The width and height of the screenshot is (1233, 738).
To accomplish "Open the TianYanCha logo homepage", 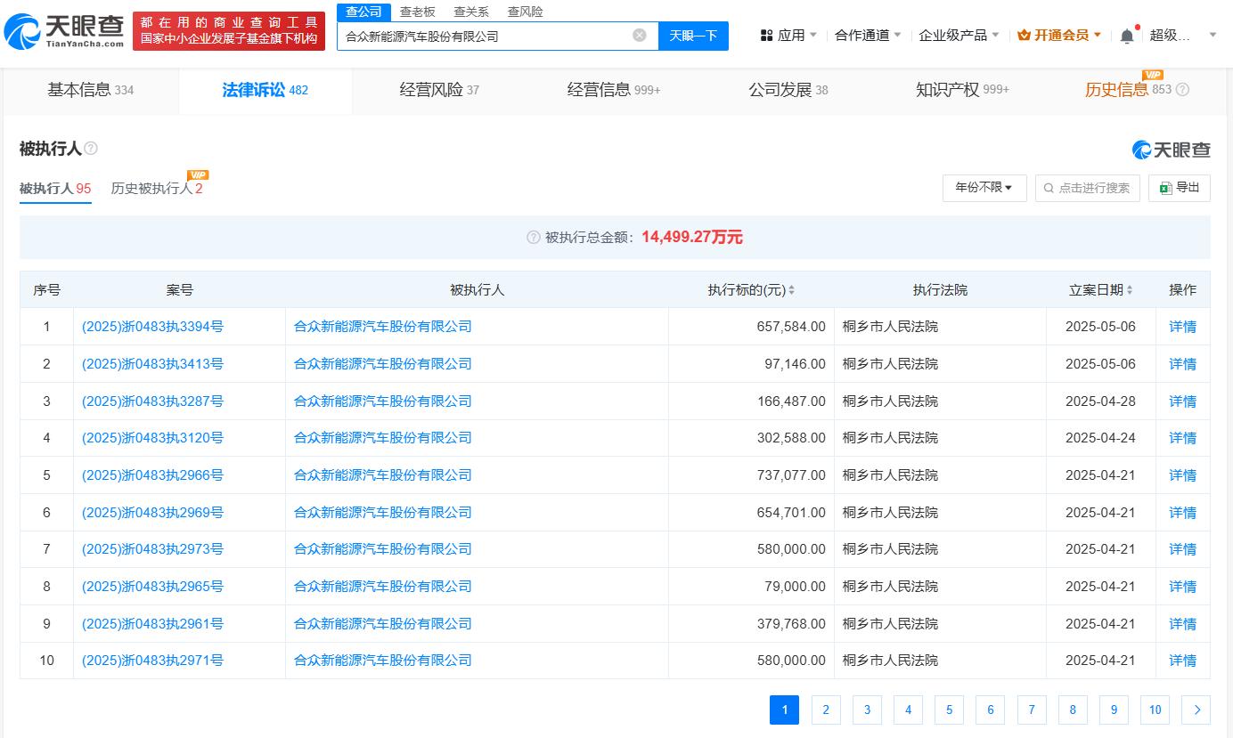I will coord(65,31).
